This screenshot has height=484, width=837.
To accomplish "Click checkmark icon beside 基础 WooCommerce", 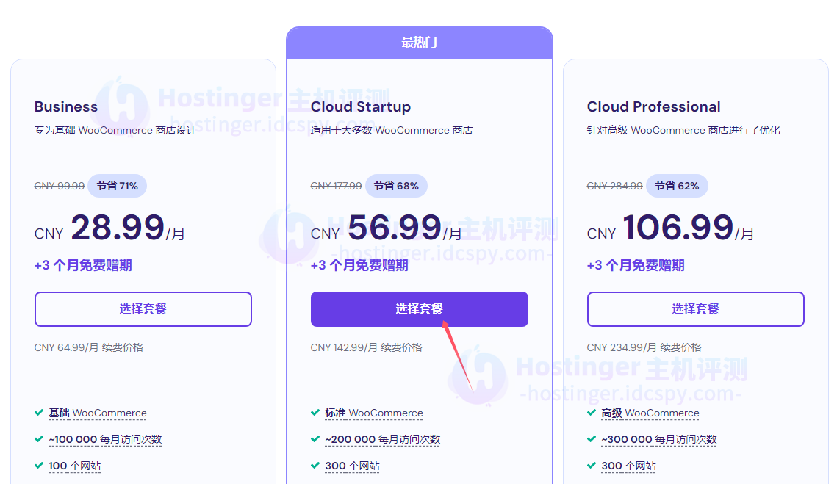I will pyautogui.click(x=39, y=413).
